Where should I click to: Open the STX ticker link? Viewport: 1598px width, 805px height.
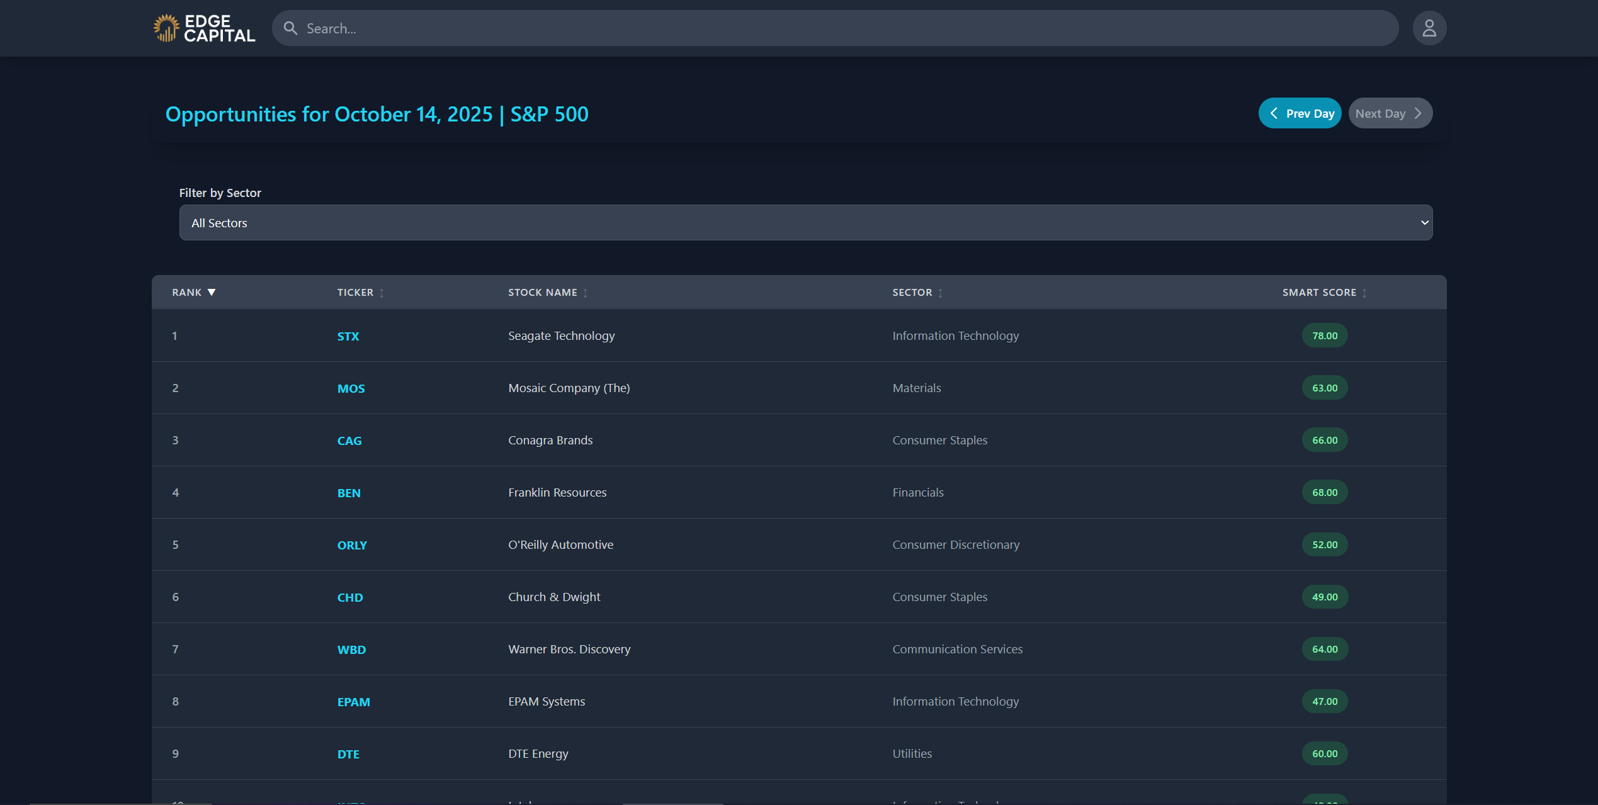(348, 335)
